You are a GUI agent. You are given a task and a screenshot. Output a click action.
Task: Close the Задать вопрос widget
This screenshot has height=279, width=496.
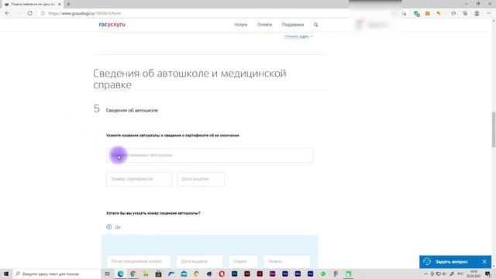(484, 262)
